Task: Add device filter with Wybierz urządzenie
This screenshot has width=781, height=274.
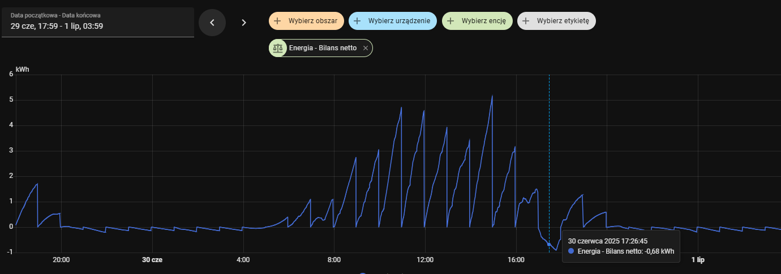Action: (x=392, y=21)
